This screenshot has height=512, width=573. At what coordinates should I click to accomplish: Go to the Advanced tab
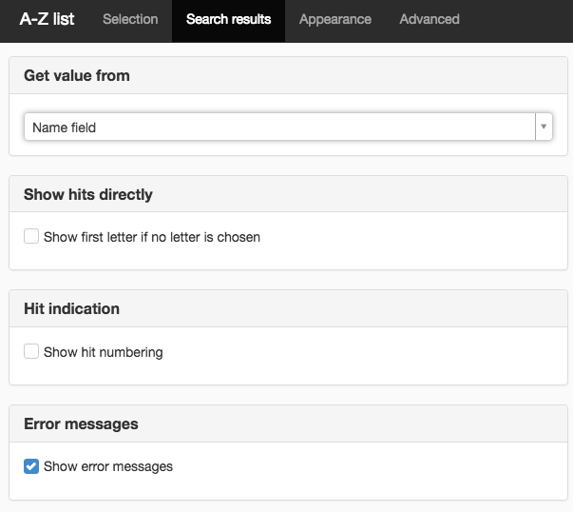[430, 19]
